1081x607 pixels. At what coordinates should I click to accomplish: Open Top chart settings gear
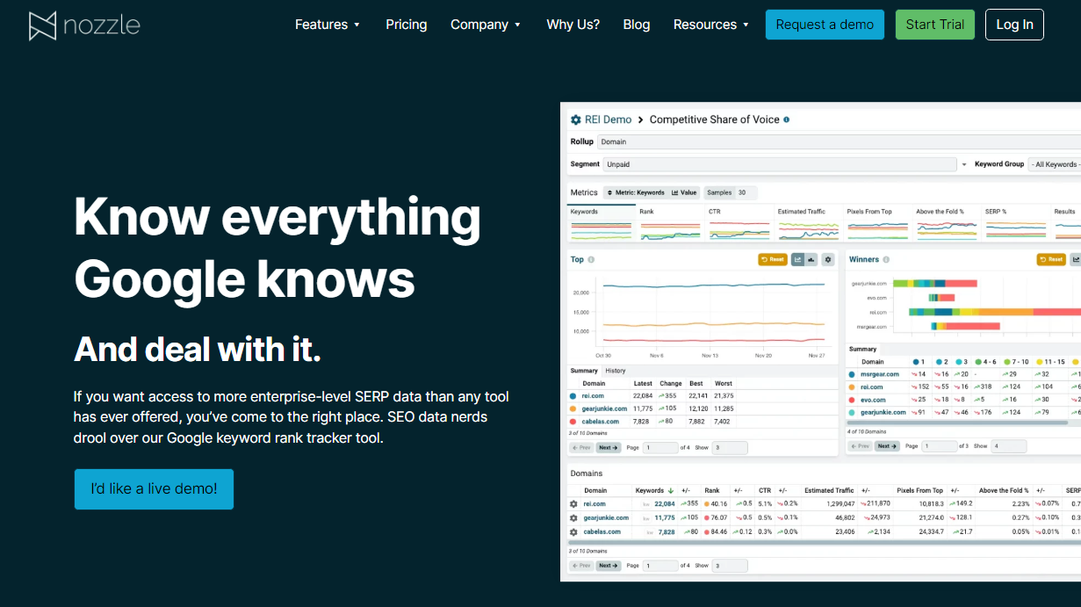828,259
